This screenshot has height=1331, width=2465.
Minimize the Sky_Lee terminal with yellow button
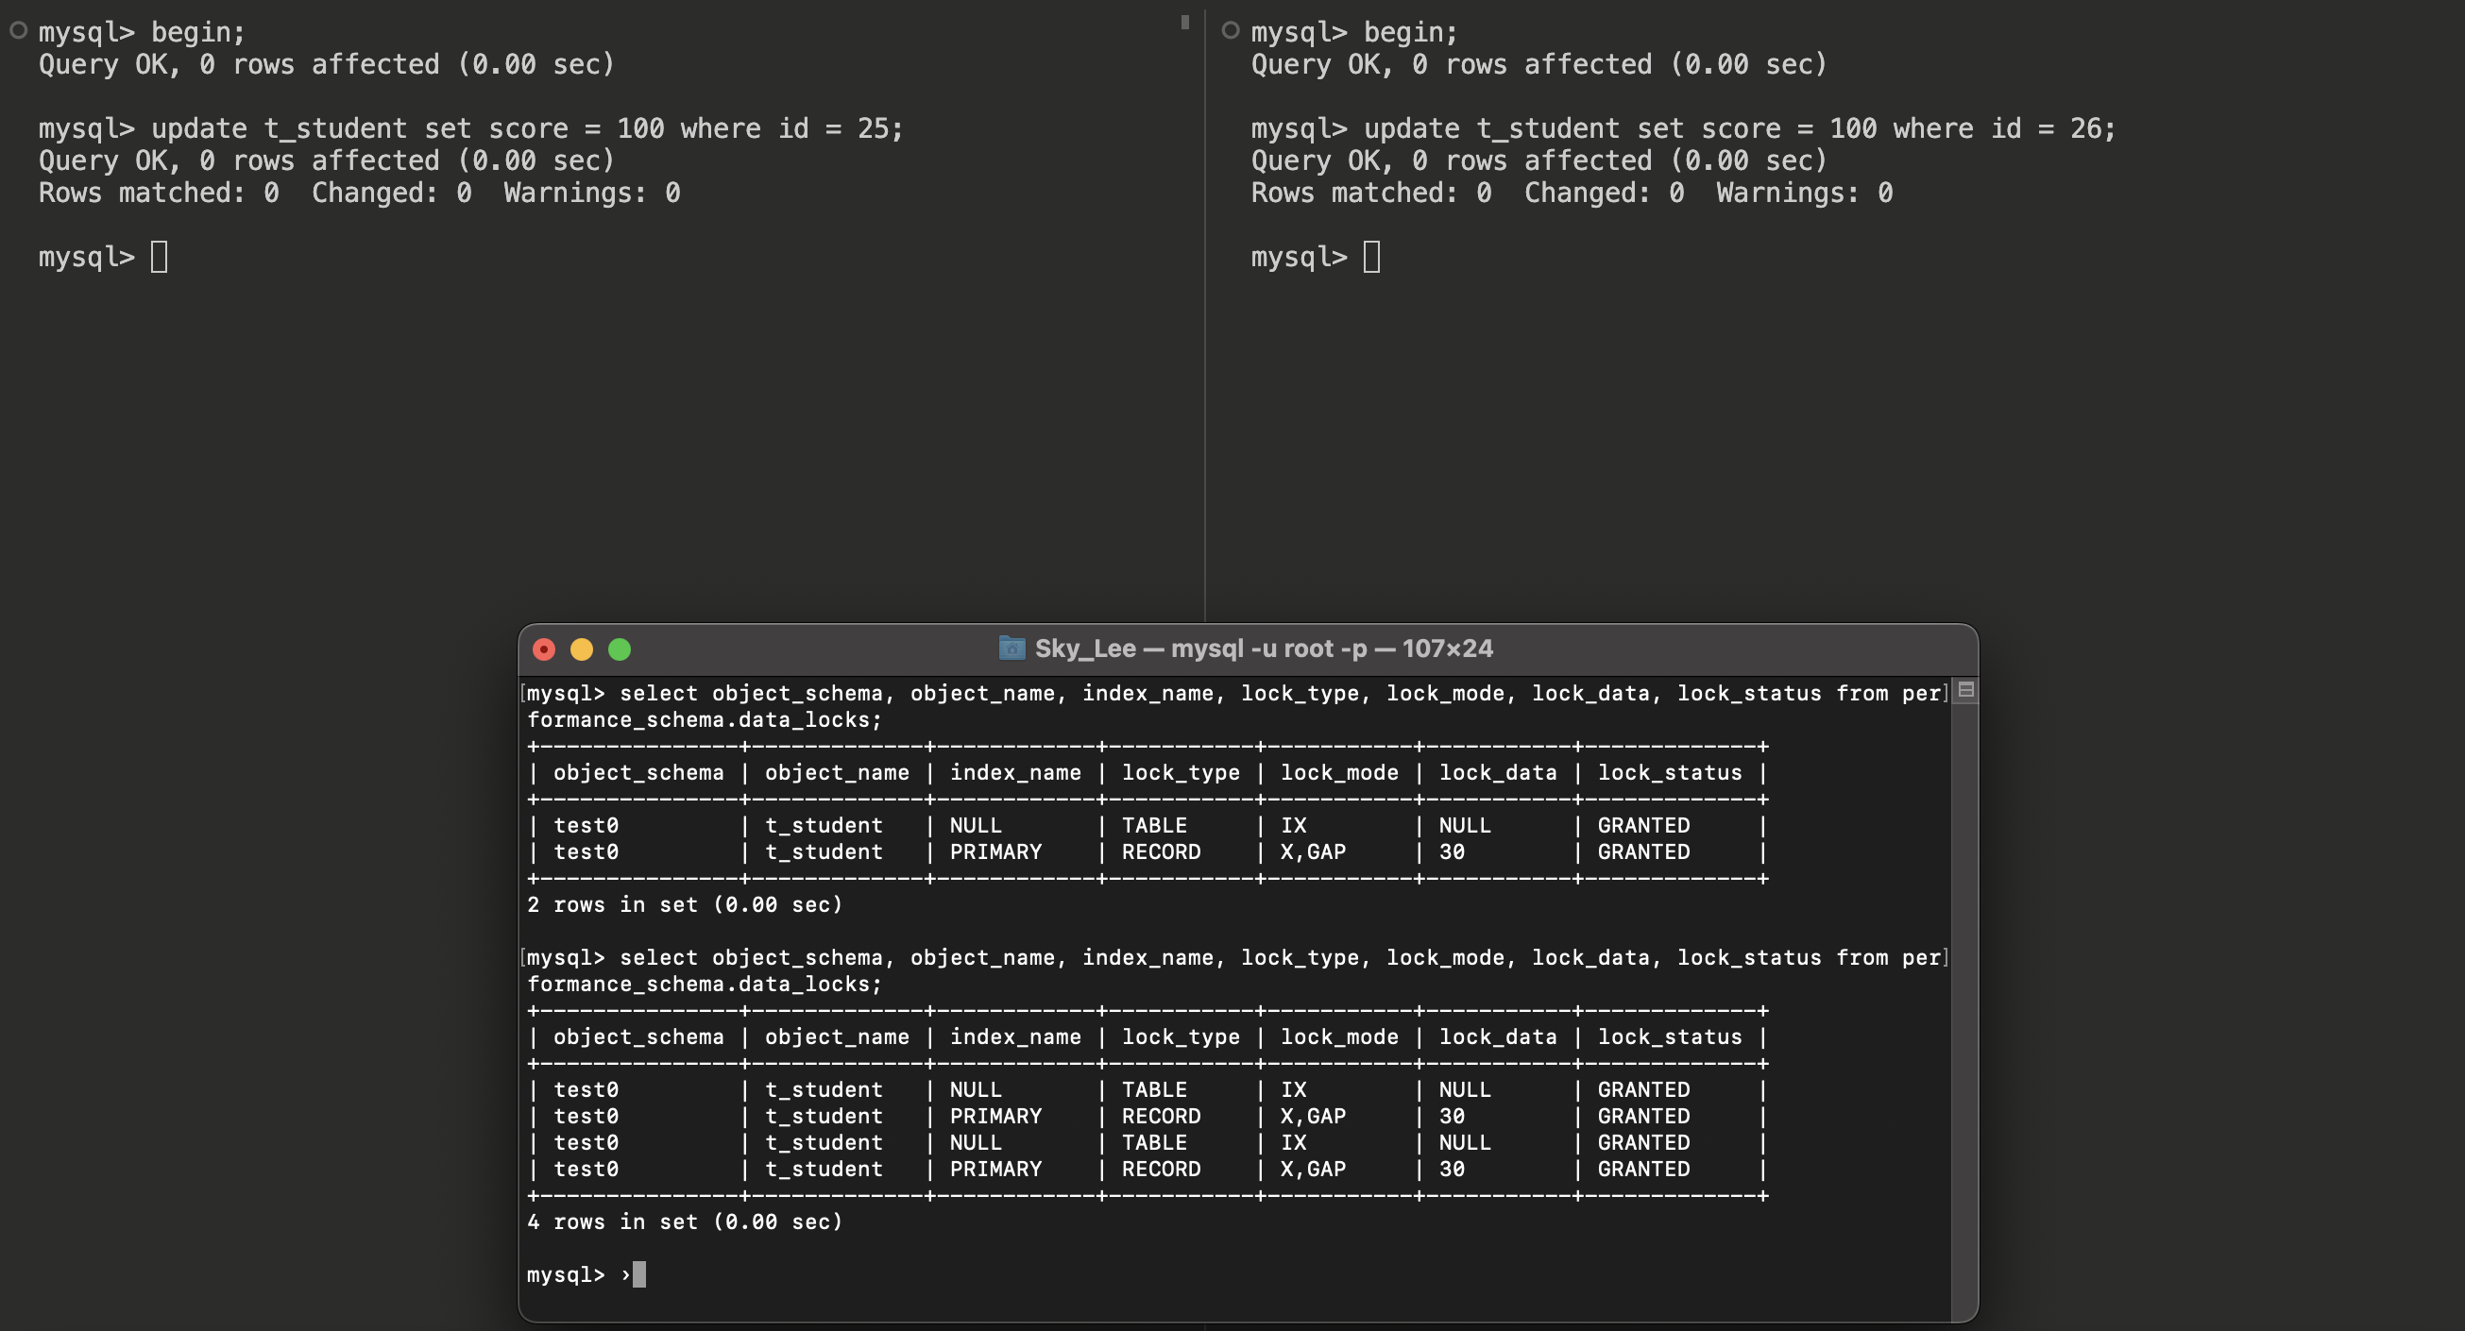582,650
